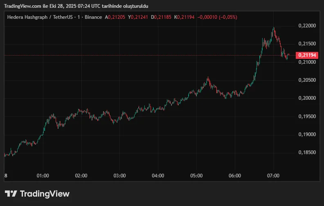Select the 04:00 time axis marker
The width and height of the screenshot is (324, 206).
click(x=158, y=176)
